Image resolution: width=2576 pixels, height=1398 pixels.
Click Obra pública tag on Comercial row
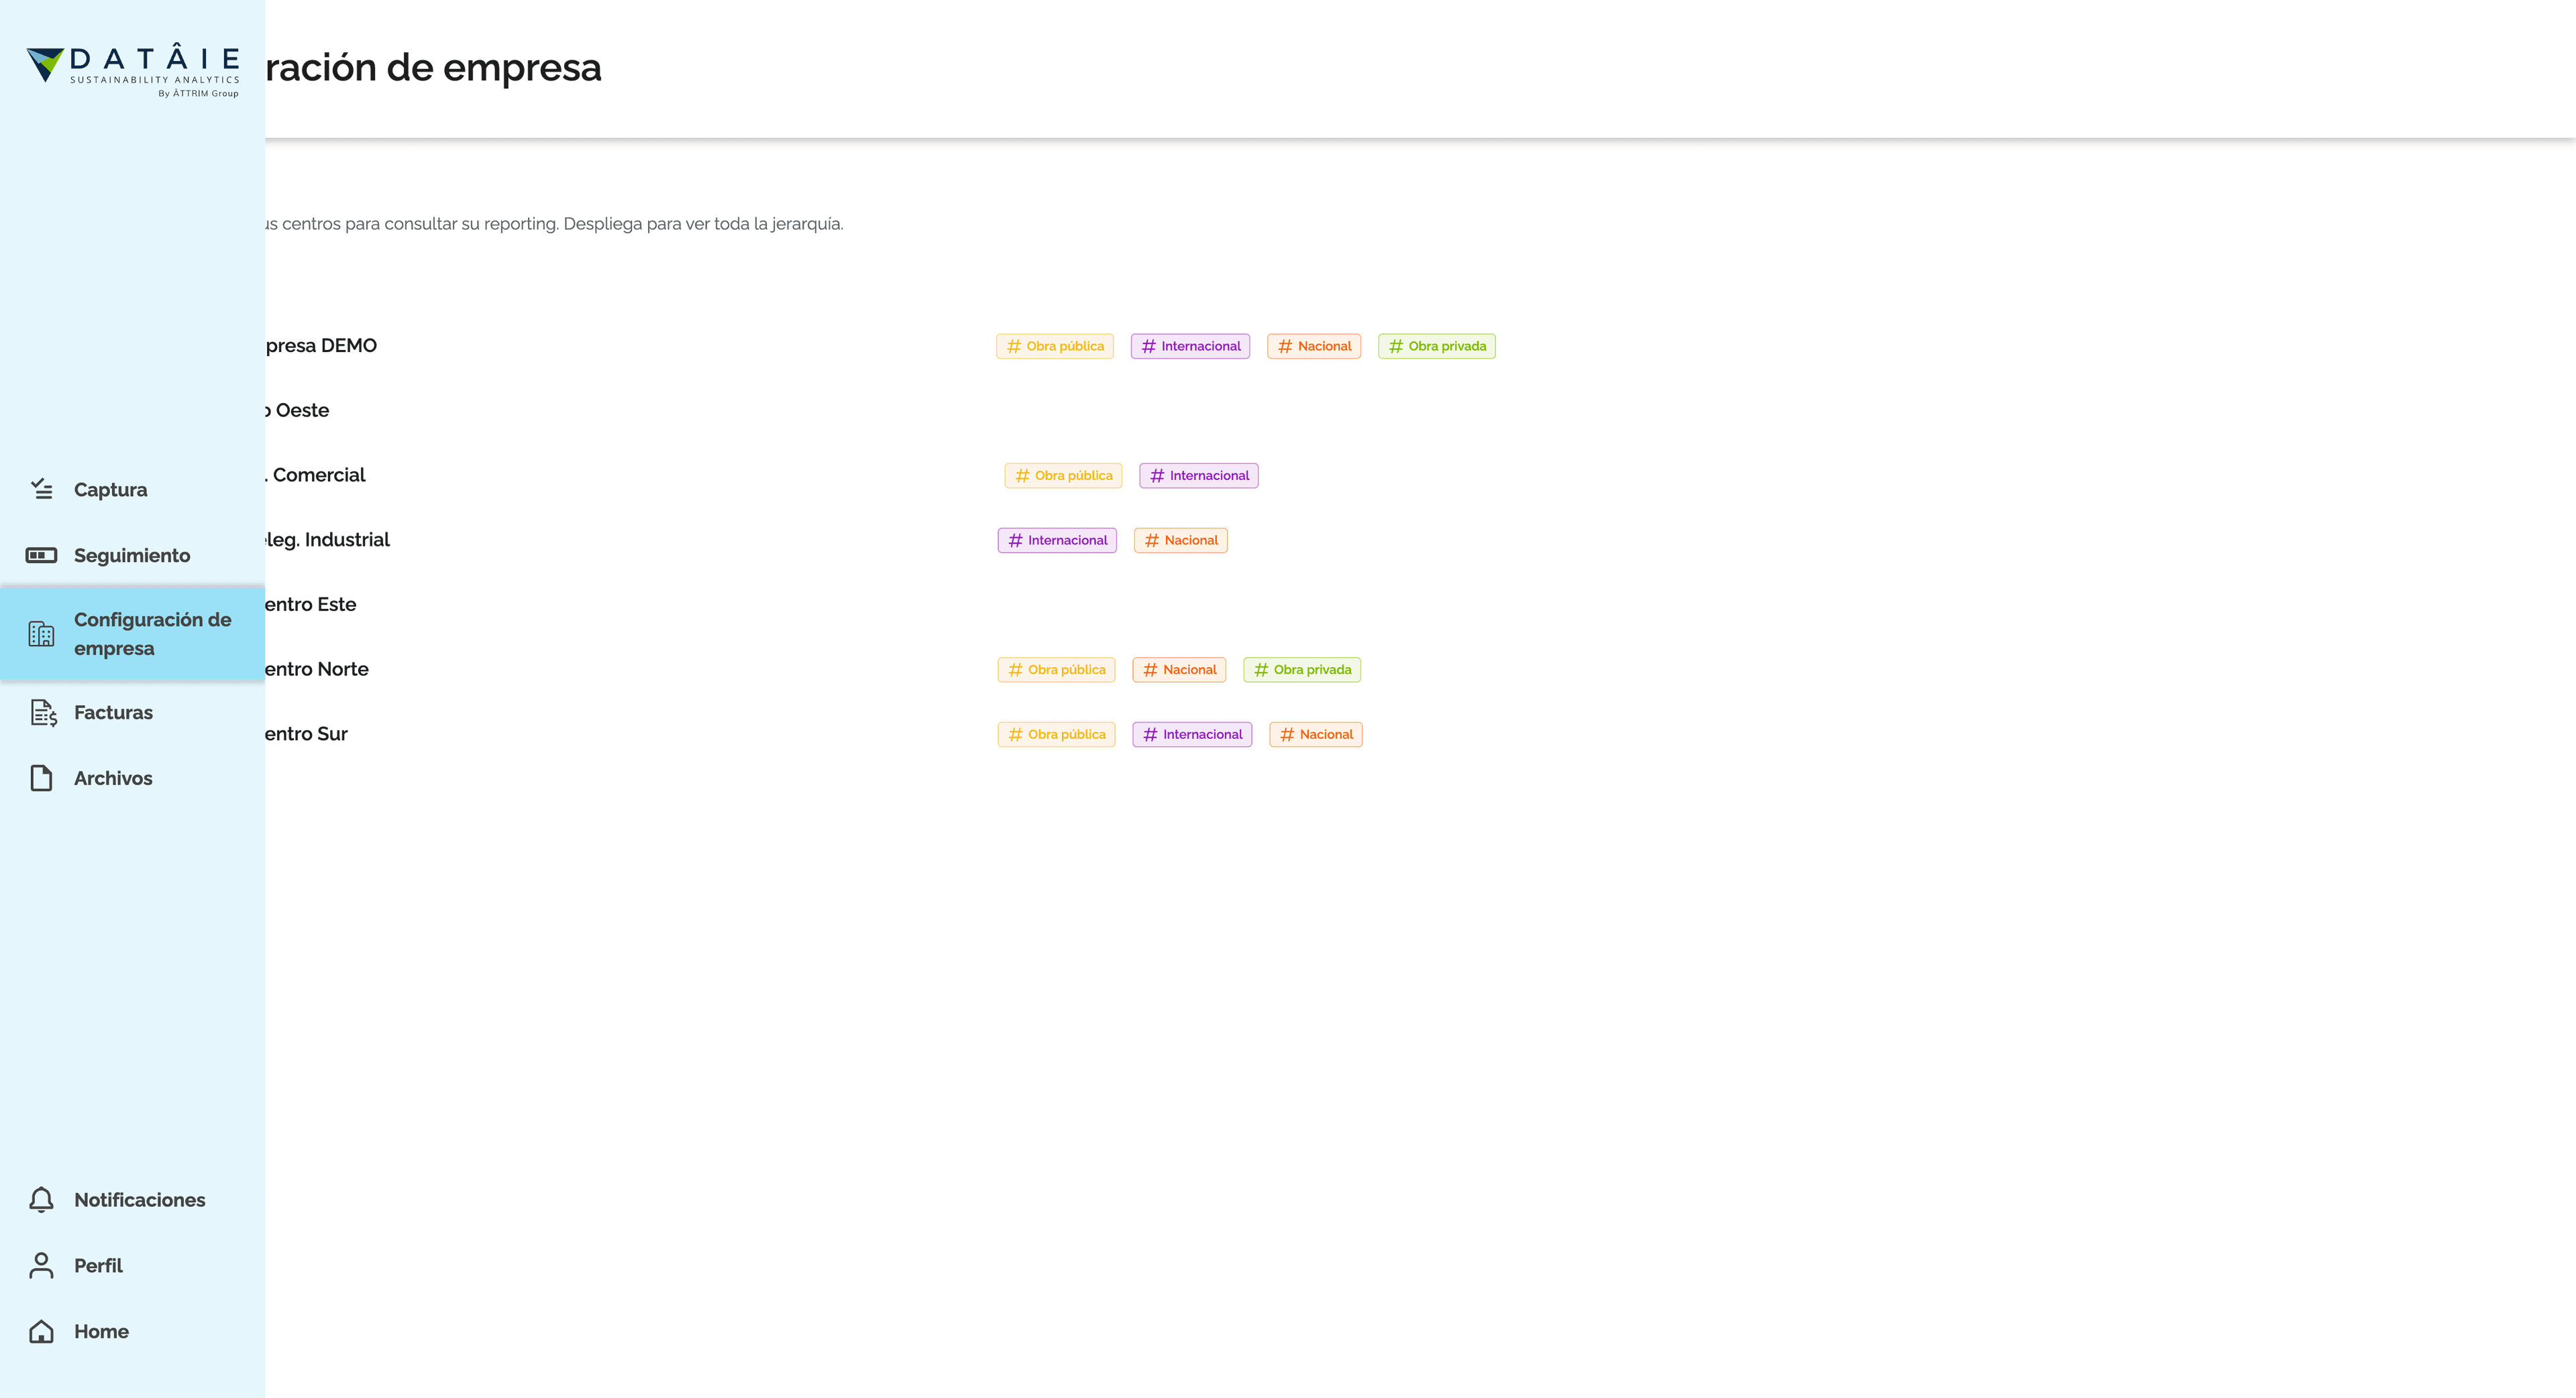click(1063, 475)
